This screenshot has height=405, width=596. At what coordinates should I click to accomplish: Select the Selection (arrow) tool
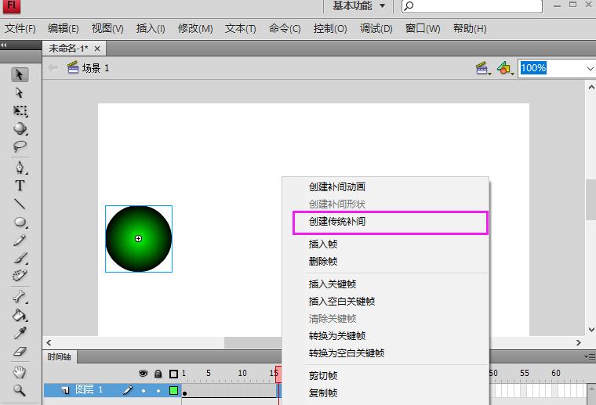(x=20, y=74)
